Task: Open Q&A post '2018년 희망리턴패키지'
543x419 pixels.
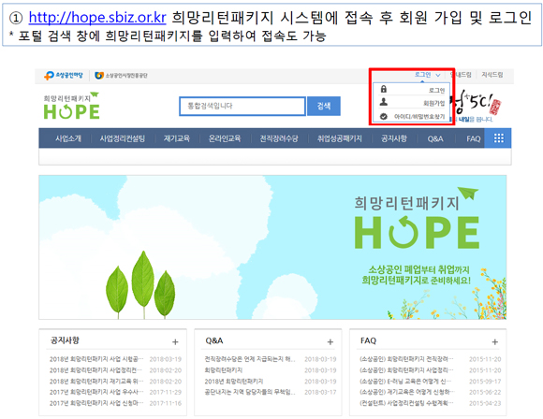Action: [x=234, y=382]
